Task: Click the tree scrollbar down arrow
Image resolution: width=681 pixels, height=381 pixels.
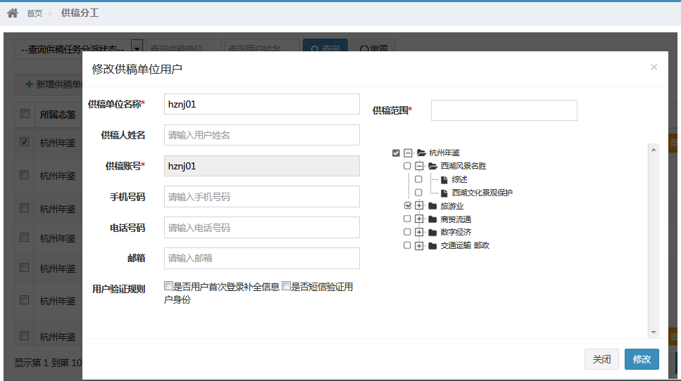Action: 654,332
